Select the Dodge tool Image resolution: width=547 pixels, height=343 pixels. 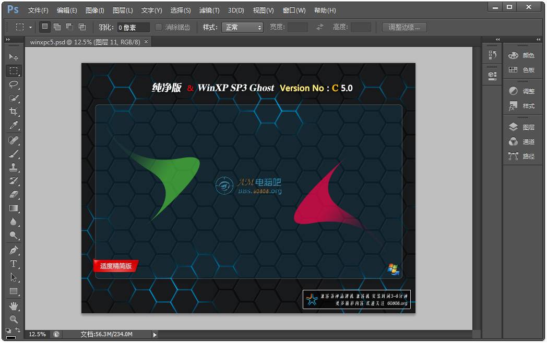14,235
